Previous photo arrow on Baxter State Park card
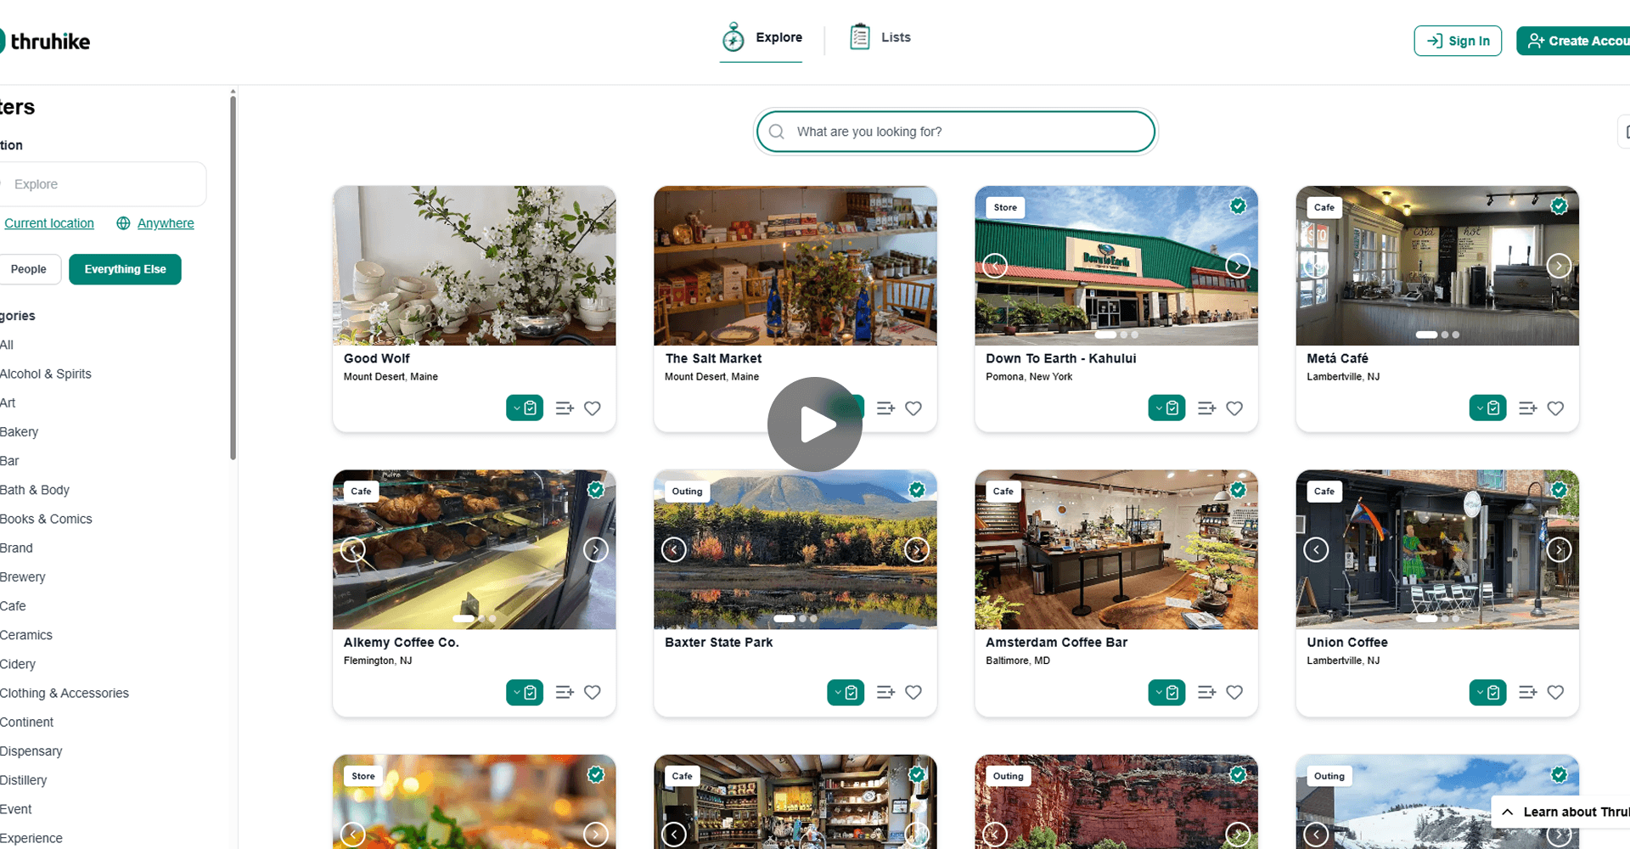The image size is (1630, 849). (674, 550)
